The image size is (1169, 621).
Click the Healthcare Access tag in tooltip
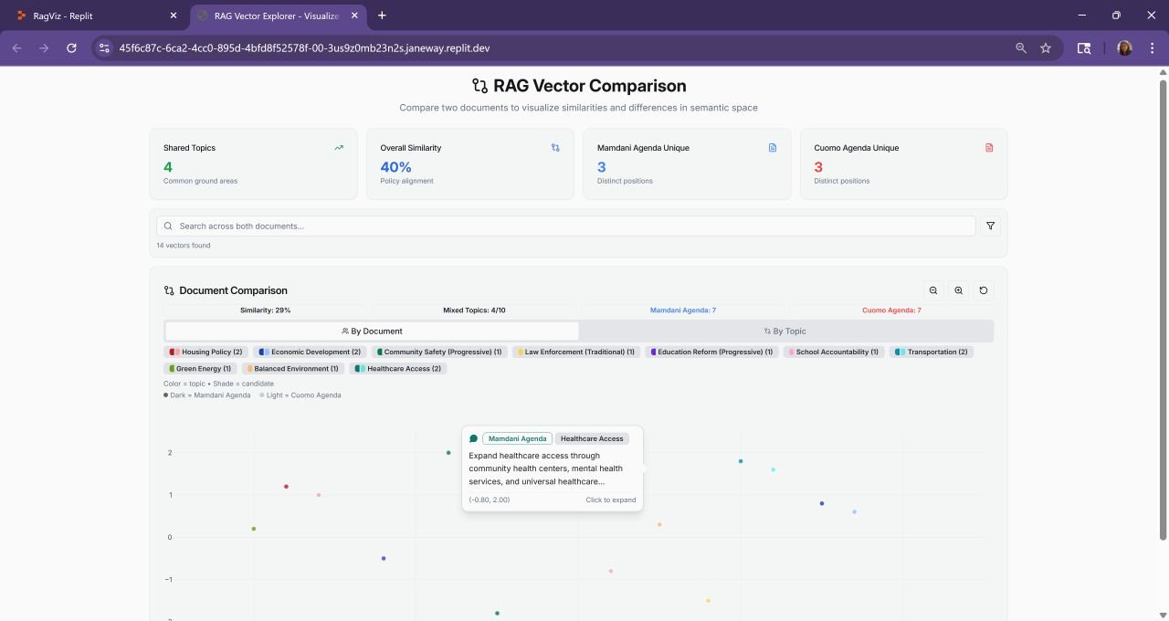(592, 438)
